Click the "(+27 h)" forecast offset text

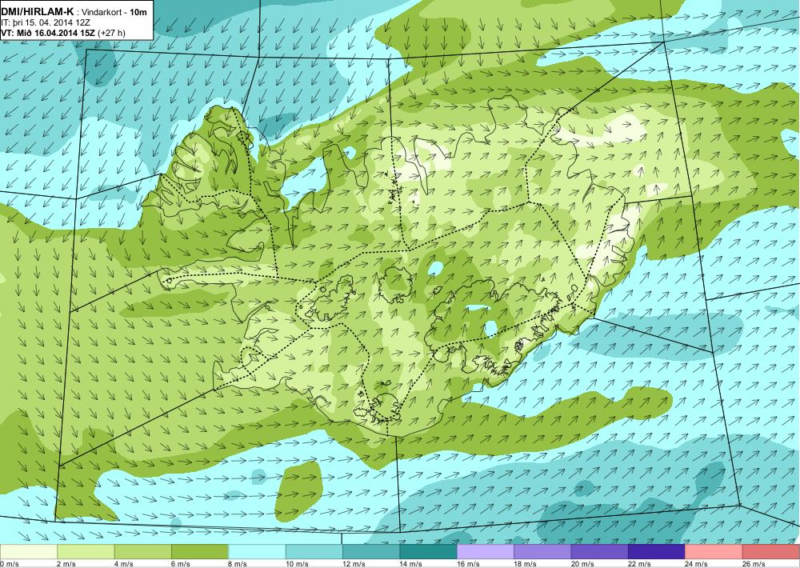(110, 33)
